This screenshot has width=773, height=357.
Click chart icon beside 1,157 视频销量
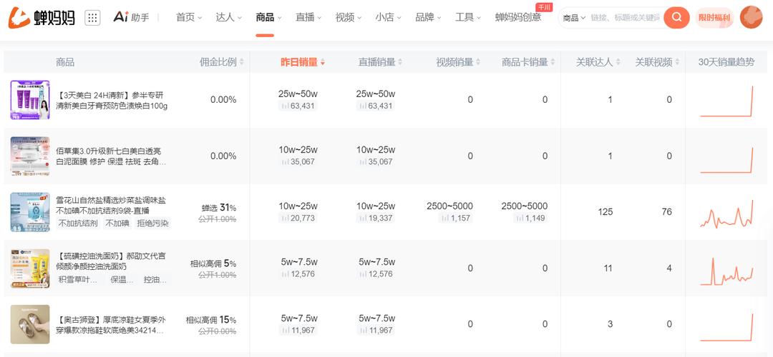click(x=445, y=218)
